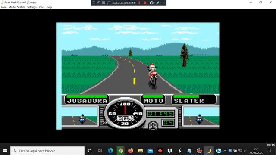Minimize the Road Rash emulator window

click(251, 3)
